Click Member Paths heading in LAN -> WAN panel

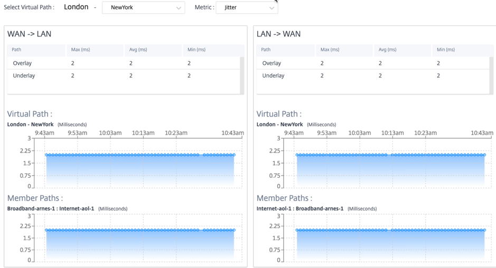(x=284, y=198)
